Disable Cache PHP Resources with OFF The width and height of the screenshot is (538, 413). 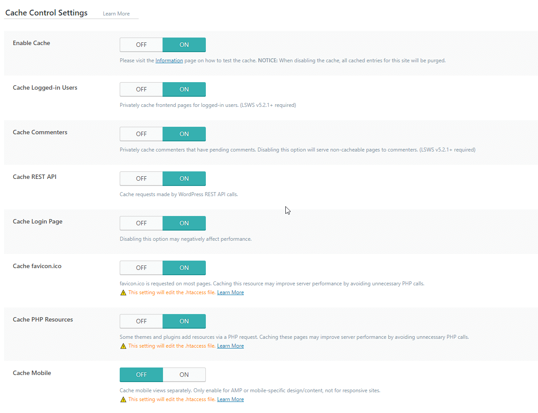click(x=141, y=321)
